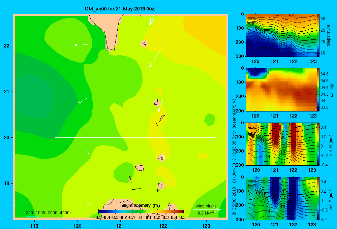Open the eastward velocity section plot
This screenshot has height=229, width=337.
click(281, 198)
